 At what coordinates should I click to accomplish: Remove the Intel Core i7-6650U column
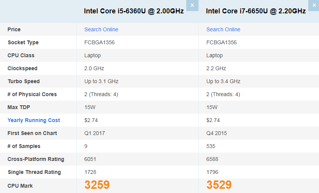(x=314, y=5)
